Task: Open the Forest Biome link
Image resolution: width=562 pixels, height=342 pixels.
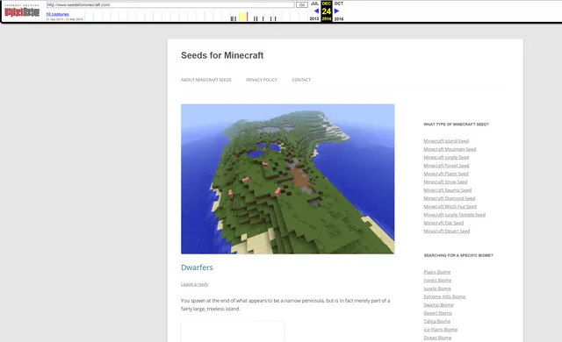Action: pos(437,281)
